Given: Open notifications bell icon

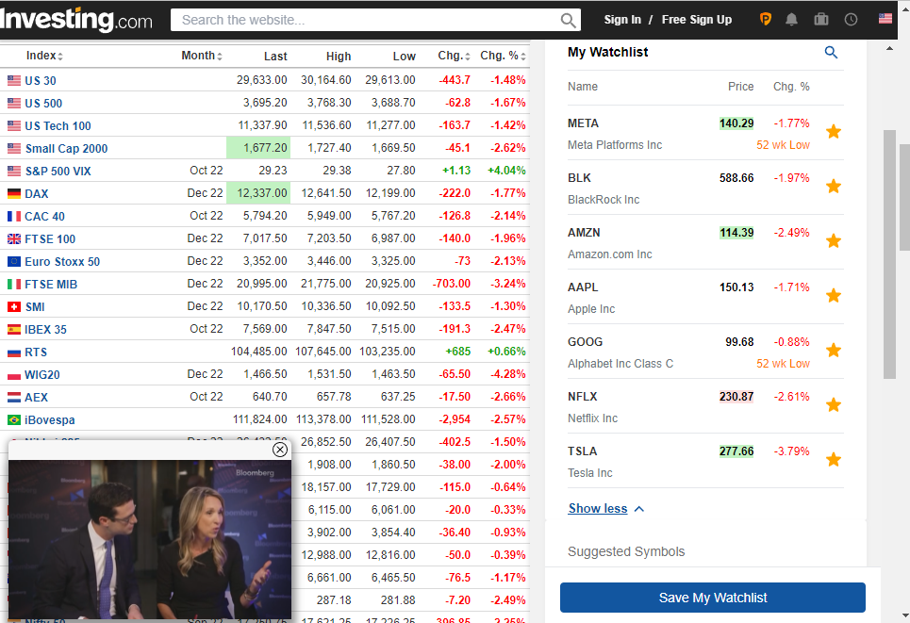Looking at the screenshot, I should click(x=791, y=20).
